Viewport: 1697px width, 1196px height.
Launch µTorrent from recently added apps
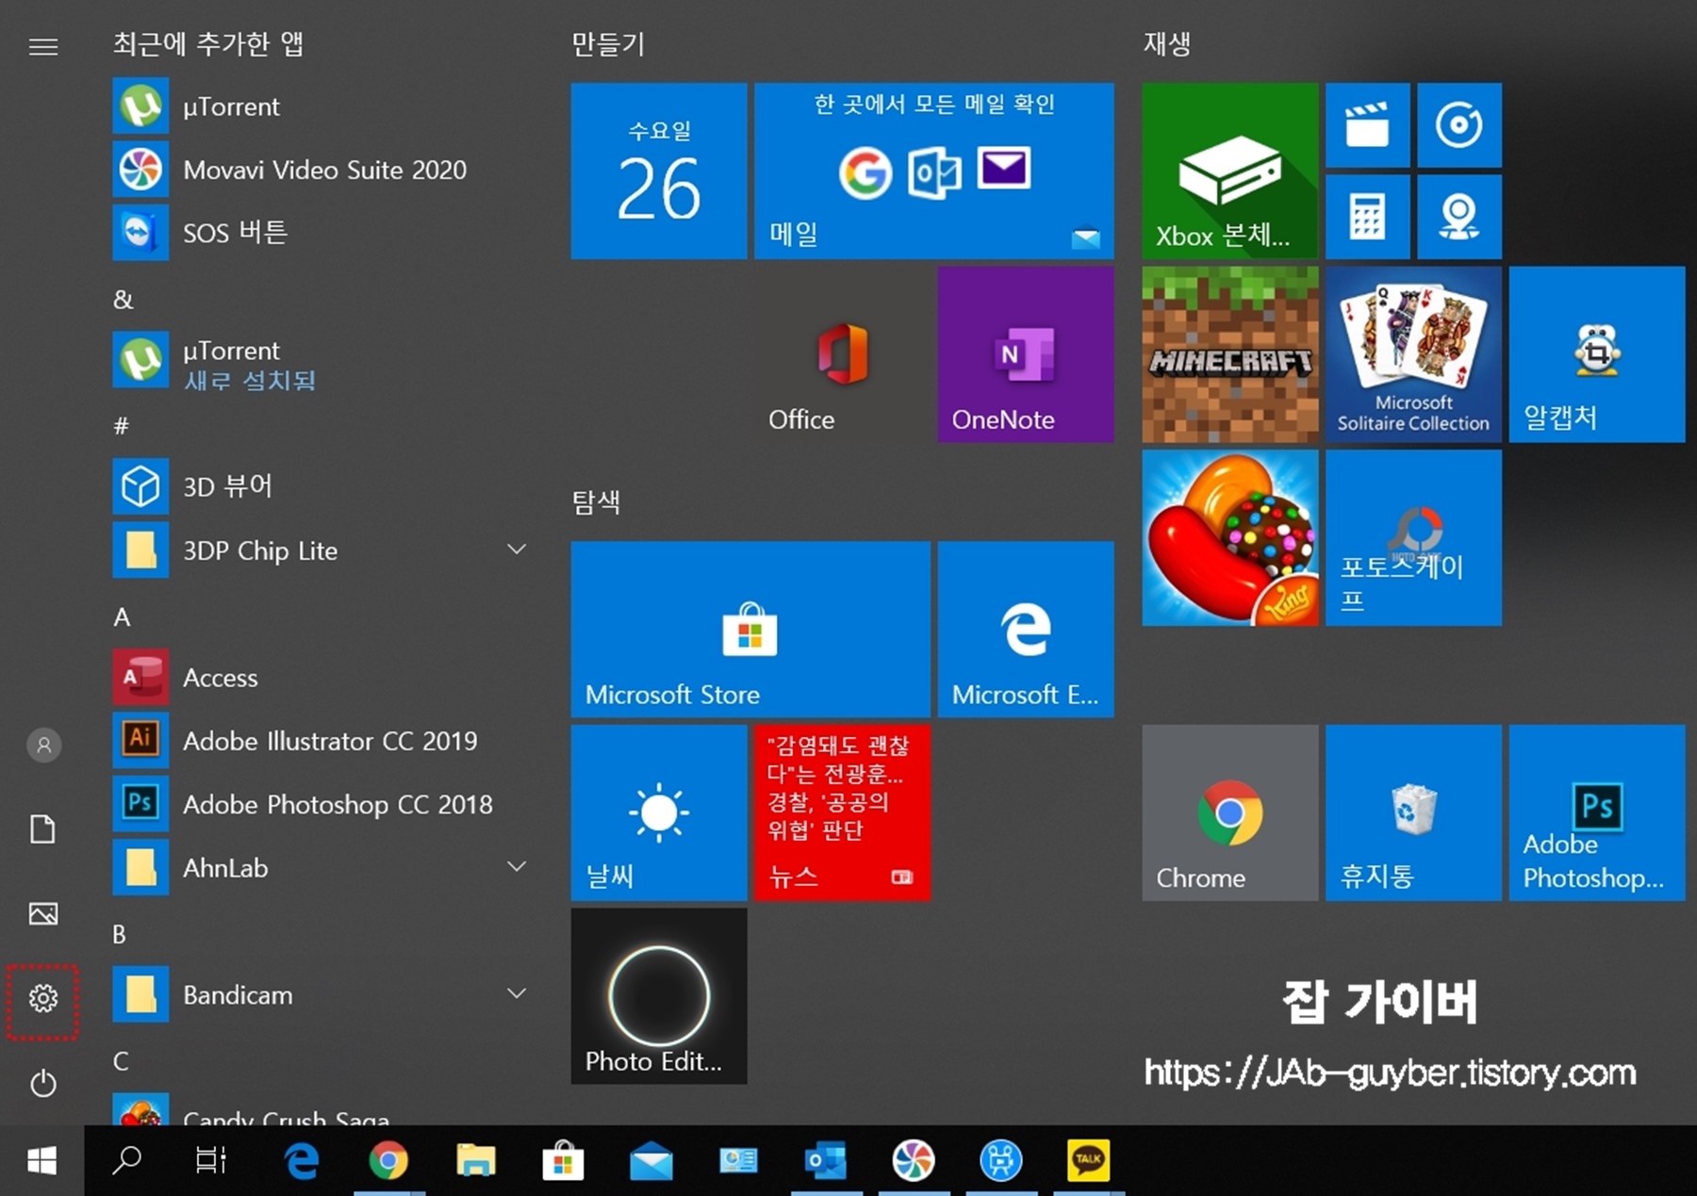(321, 106)
